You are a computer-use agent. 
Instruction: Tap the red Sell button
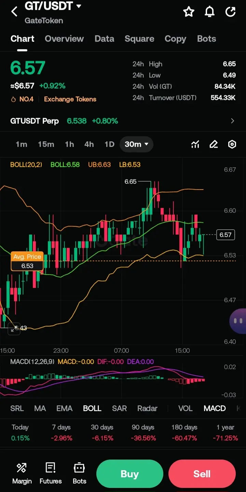(202, 474)
